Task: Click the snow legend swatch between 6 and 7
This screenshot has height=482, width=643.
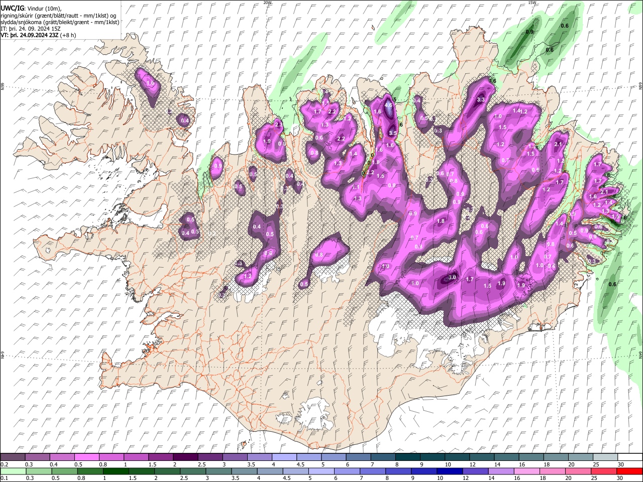Action: point(359,457)
